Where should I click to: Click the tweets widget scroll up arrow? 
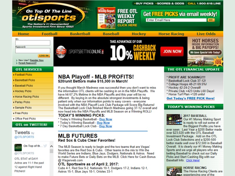51,146
